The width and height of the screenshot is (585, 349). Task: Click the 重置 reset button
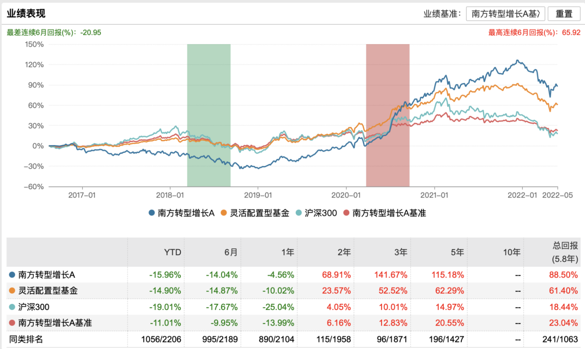pyautogui.click(x=564, y=14)
